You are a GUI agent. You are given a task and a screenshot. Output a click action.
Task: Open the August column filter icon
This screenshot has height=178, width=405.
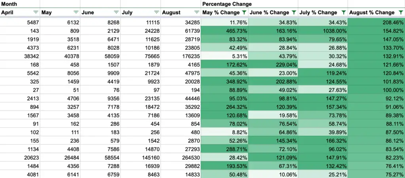point(197,12)
